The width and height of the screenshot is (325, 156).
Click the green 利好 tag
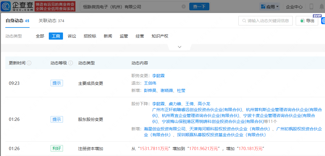pos(57,148)
